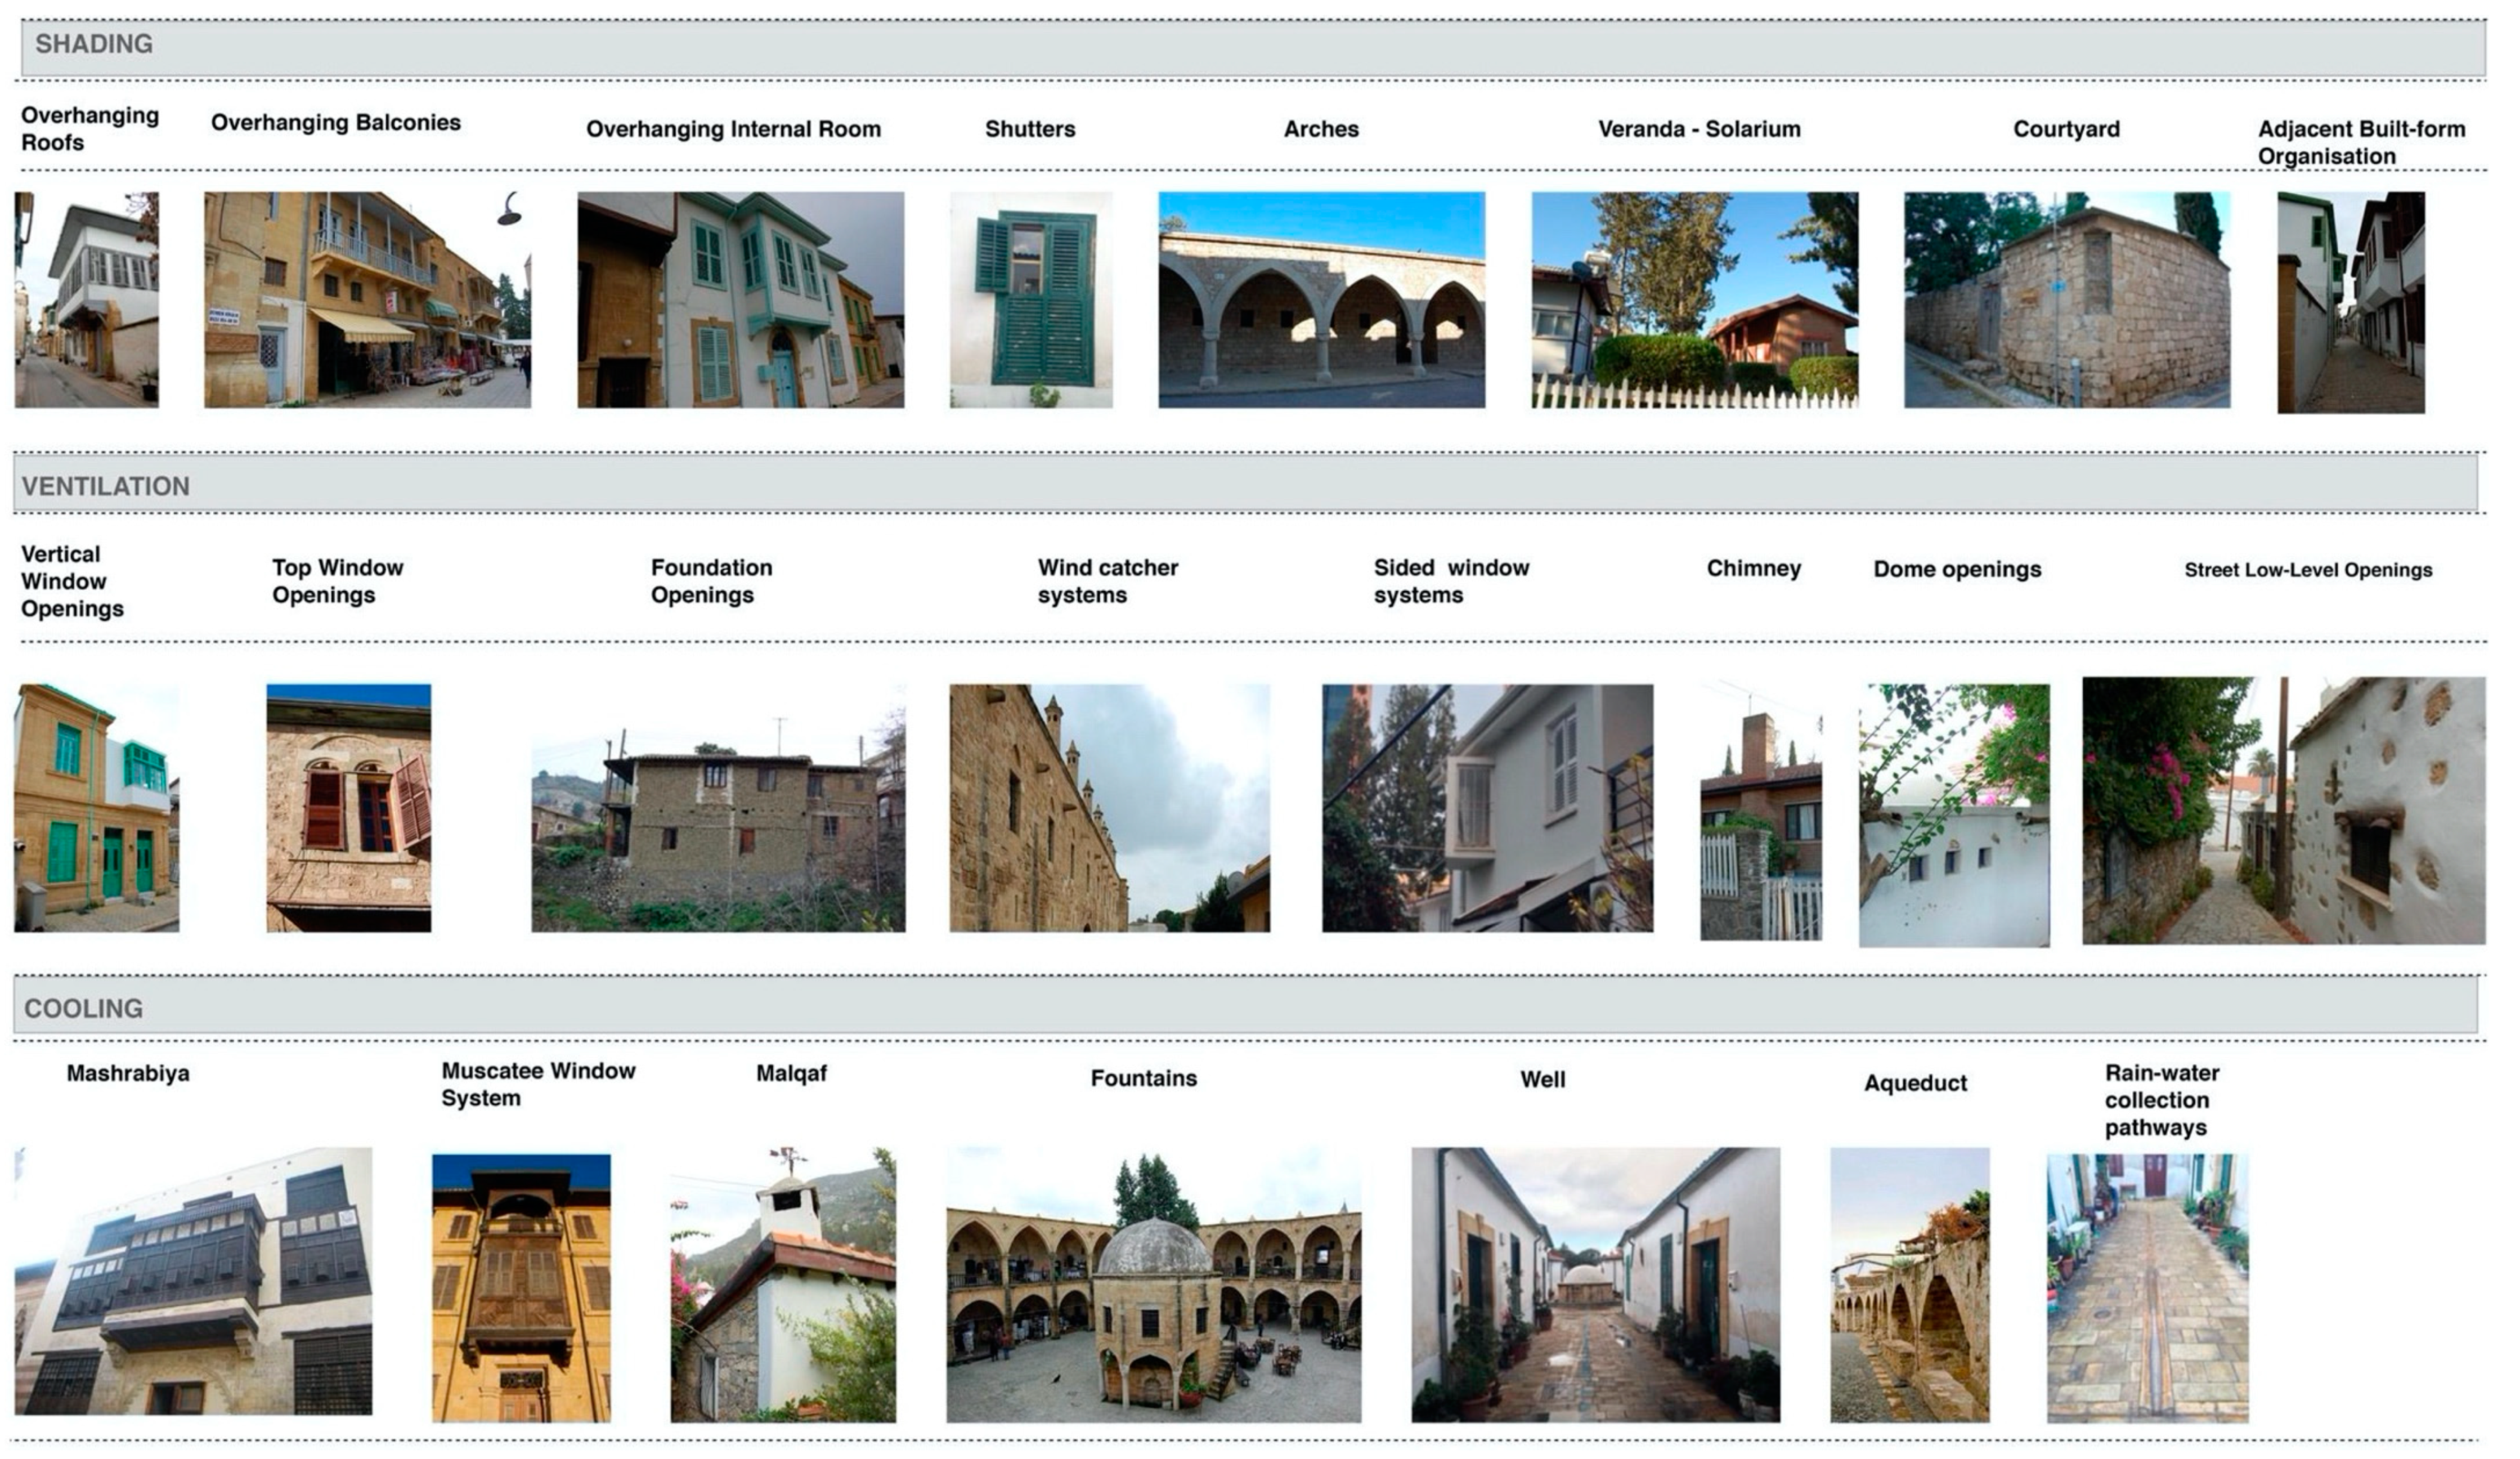The height and width of the screenshot is (1459, 2520).
Task: Click the Malqaf rooftop tower image
Action: [x=783, y=1285]
